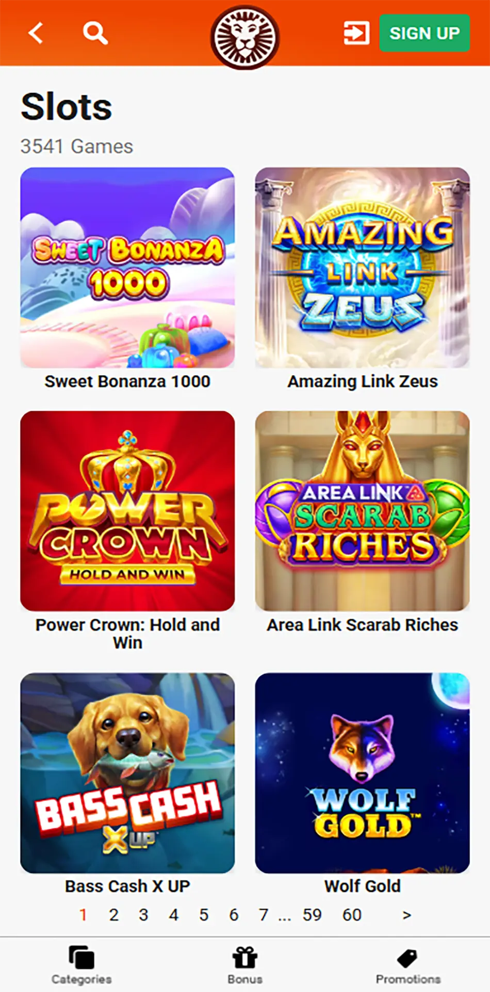Select page 2 in pagination
The height and width of the screenshot is (992, 490).
[x=113, y=915]
